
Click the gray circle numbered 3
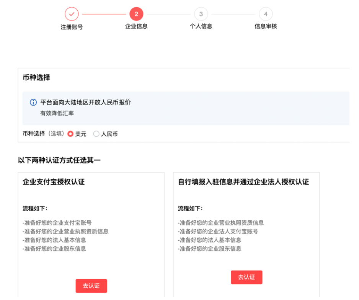click(x=201, y=14)
